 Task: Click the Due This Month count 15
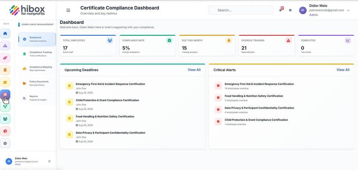click(x=184, y=48)
